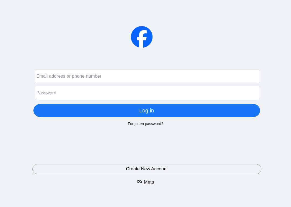Start password recovery via Forgotten password?

coord(145,124)
